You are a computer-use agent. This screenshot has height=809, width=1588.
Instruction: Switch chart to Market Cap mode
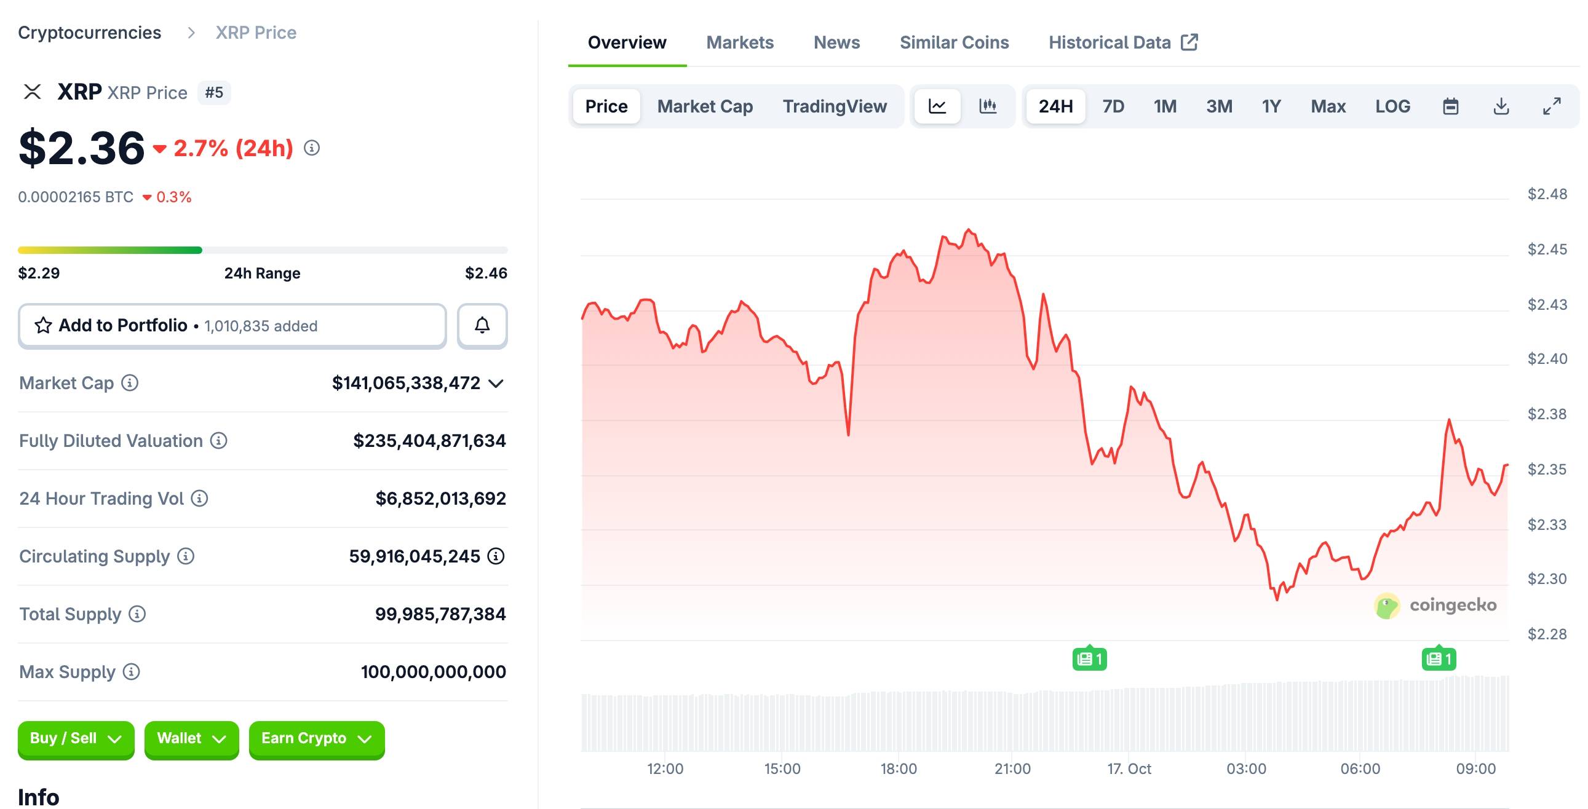tap(705, 106)
